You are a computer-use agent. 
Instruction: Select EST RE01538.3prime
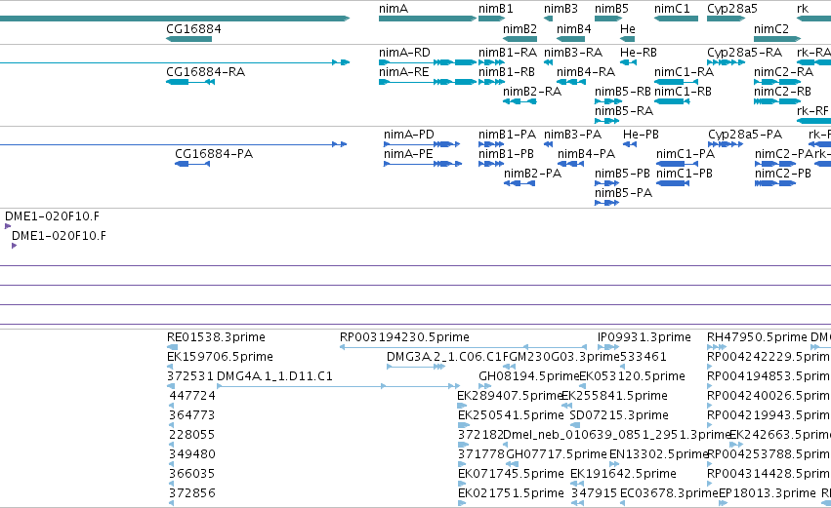coord(216,337)
